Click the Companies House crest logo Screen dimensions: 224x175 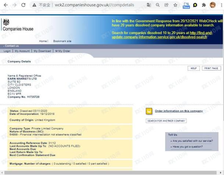(x=6, y=22)
